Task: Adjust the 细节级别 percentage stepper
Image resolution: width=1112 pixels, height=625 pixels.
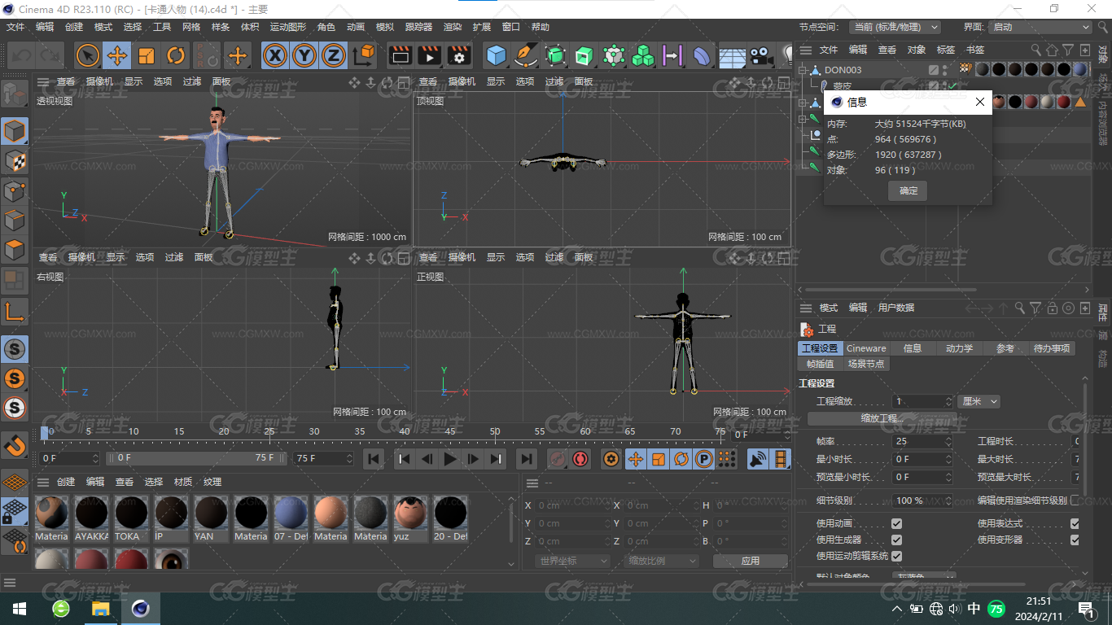Action: point(948,500)
